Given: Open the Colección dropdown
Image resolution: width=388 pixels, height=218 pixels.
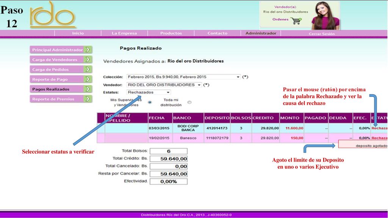Looking at the screenshot, I should pyautogui.click(x=183, y=77).
